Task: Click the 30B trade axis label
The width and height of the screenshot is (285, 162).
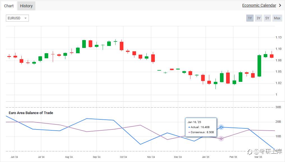Action: [x=278, y=107]
